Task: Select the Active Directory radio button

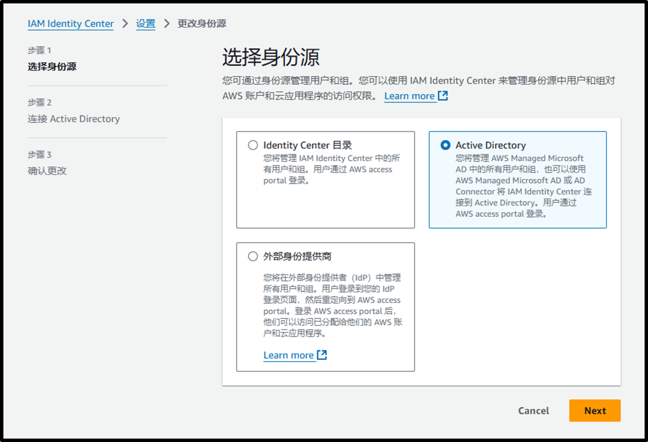Action: tap(445, 145)
